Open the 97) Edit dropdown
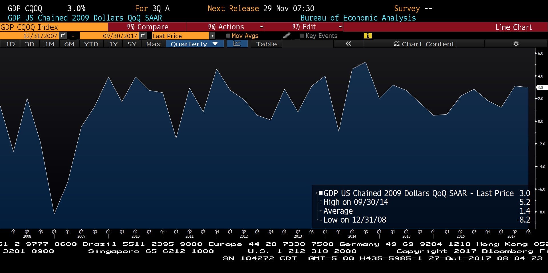The width and height of the screenshot is (548, 273). click(304, 27)
